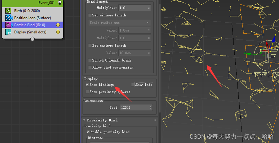Click the Proximity Bind rollout title
The width and height of the screenshot is (279, 143).
click(x=102, y=120)
